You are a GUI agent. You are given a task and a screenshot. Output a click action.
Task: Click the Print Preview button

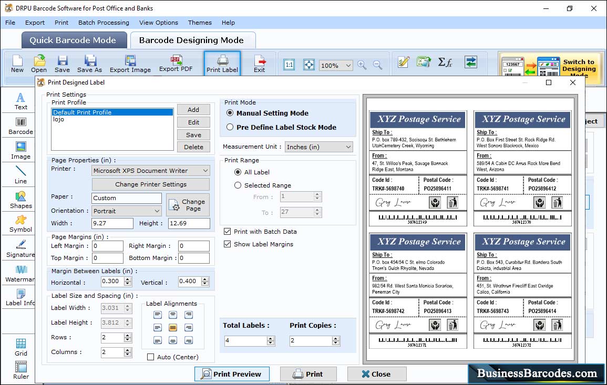point(232,374)
